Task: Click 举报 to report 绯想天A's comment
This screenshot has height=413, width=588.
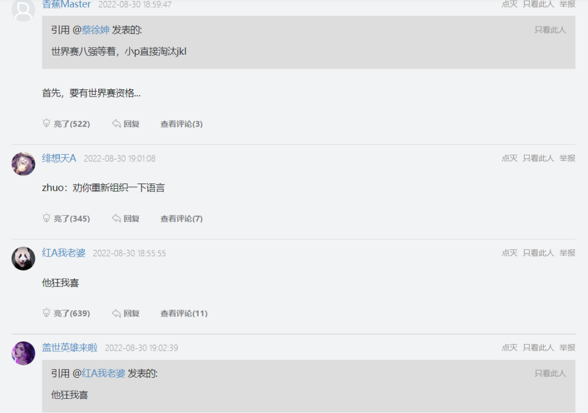Action: click(567, 158)
